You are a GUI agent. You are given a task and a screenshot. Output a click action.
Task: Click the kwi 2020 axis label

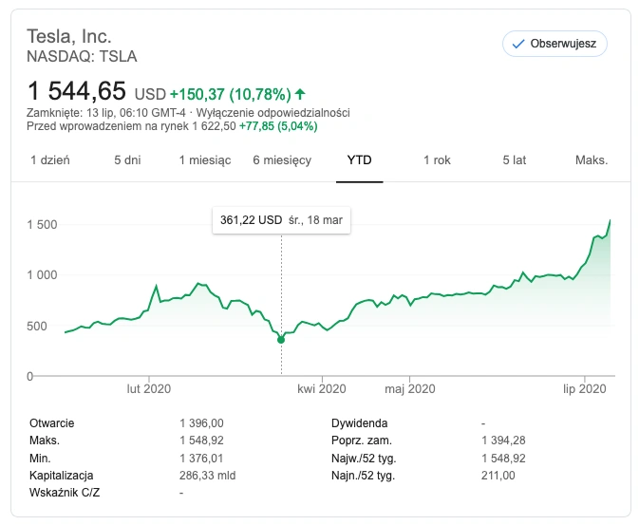[x=322, y=389]
